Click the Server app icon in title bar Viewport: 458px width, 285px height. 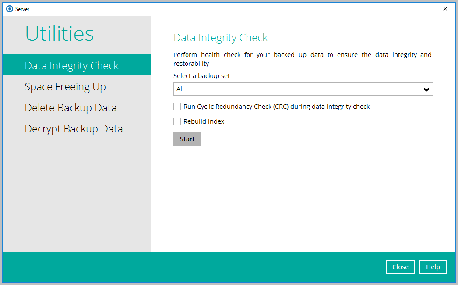coord(10,9)
